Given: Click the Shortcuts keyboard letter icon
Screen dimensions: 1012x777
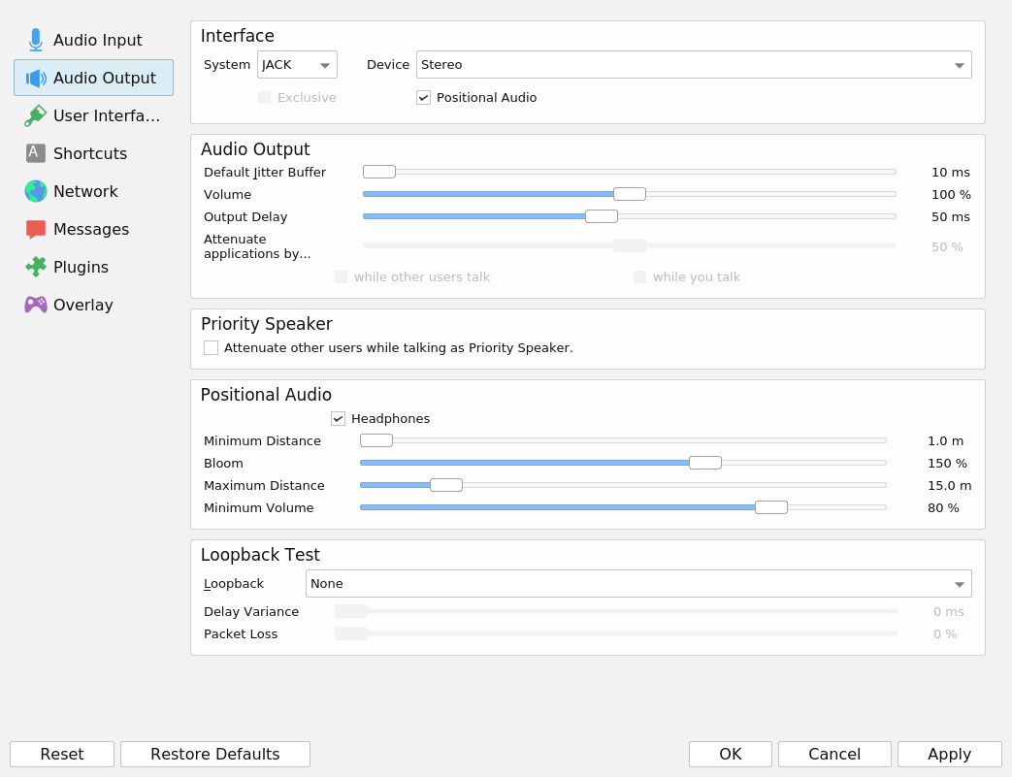Looking at the screenshot, I should 36,153.
